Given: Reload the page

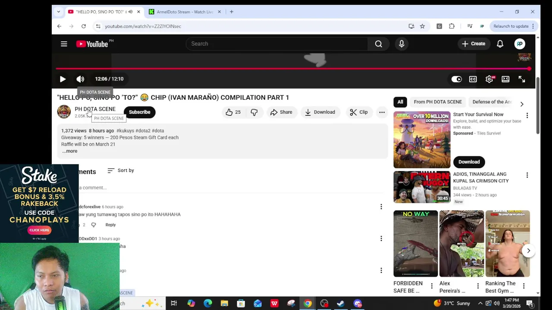Looking at the screenshot, I should click(x=84, y=26).
